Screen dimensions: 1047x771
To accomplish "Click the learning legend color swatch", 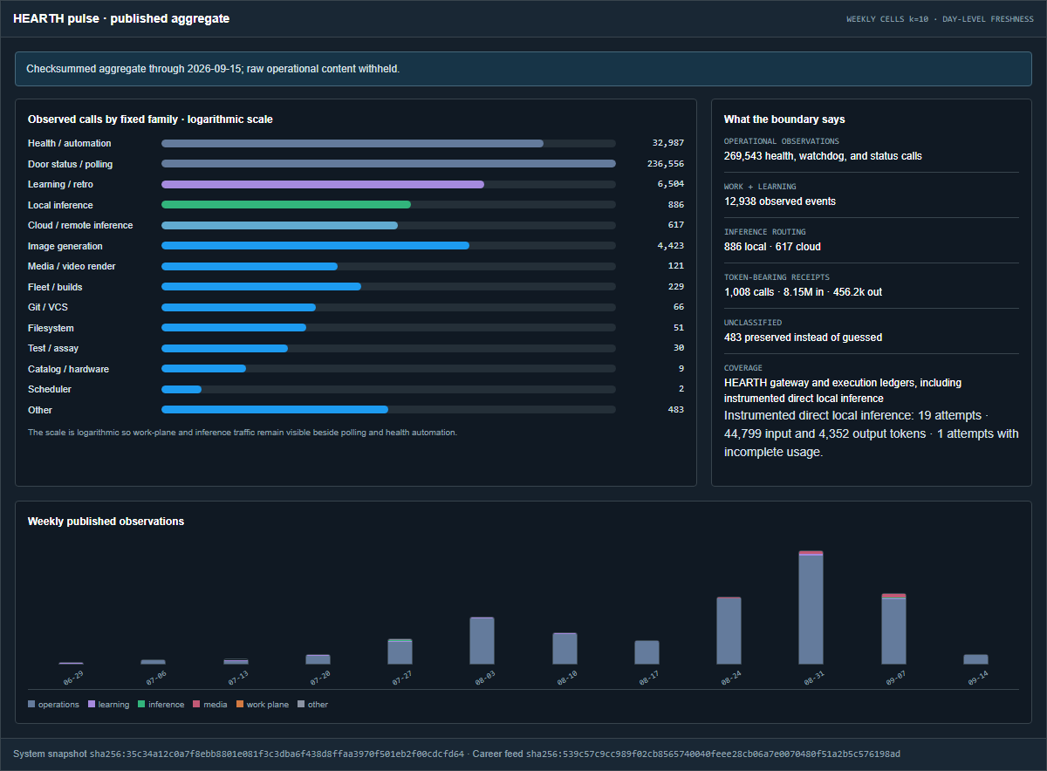I will point(92,705).
